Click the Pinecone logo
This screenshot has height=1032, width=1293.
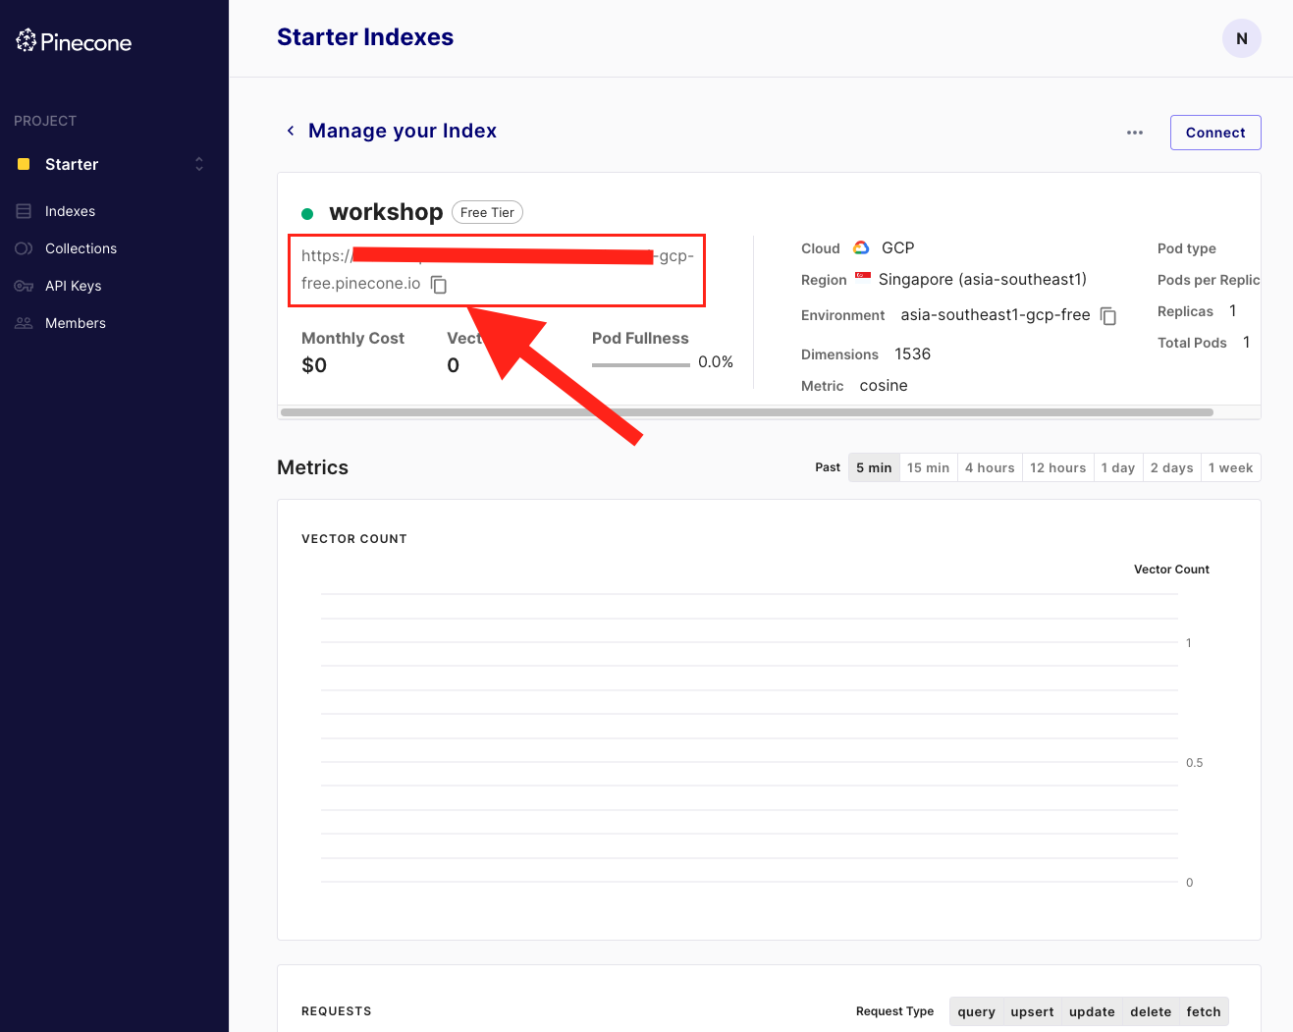[74, 41]
